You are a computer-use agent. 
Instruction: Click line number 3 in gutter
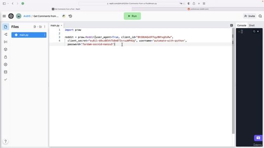tap(59, 37)
